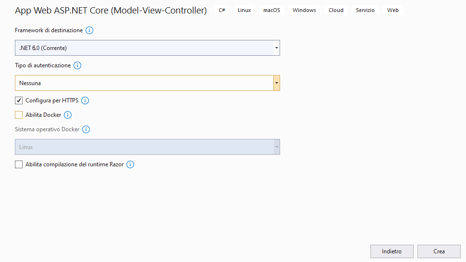466x262 pixels.
Task: Go back with the Indietro button
Action: [392, 251]
